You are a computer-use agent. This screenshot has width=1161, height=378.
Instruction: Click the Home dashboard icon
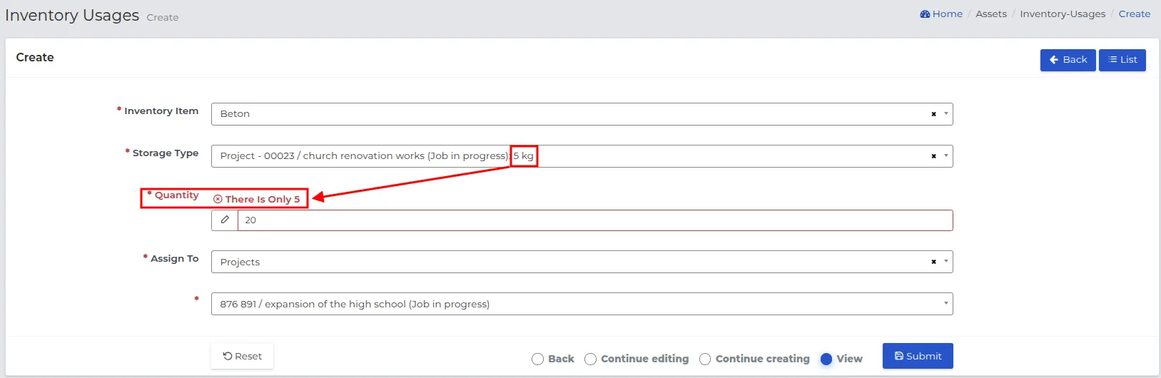925,14
